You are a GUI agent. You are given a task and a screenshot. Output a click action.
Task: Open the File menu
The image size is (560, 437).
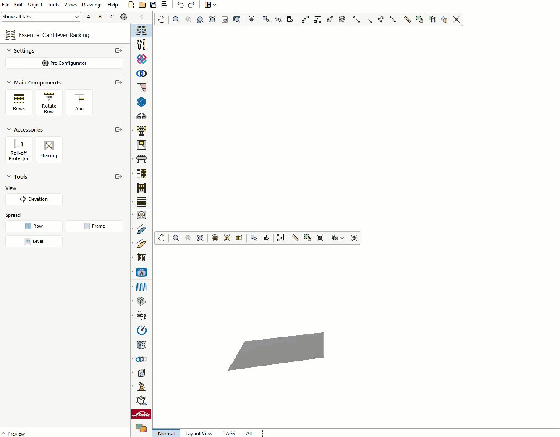(5, 5)
